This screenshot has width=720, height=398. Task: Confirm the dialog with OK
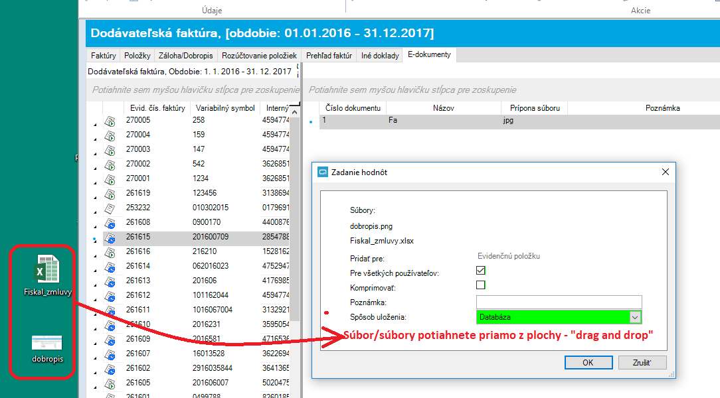click(x=588, y=363)
